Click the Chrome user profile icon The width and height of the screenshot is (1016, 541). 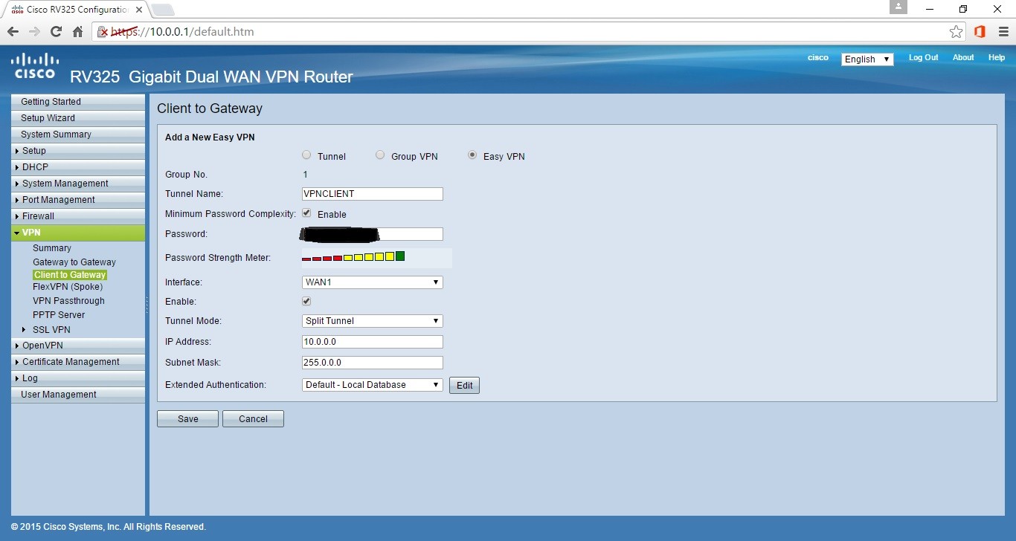pyautogui.click(x=898, y=7)
